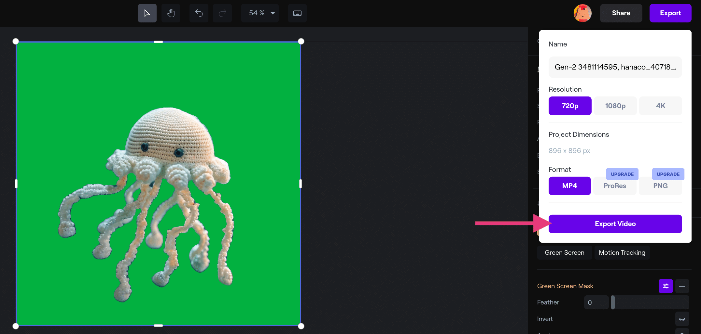Click the Green Screen Mask heading
Image resolution: width=701 pixels, height=334 pixels.
click(x=565, y=286)
